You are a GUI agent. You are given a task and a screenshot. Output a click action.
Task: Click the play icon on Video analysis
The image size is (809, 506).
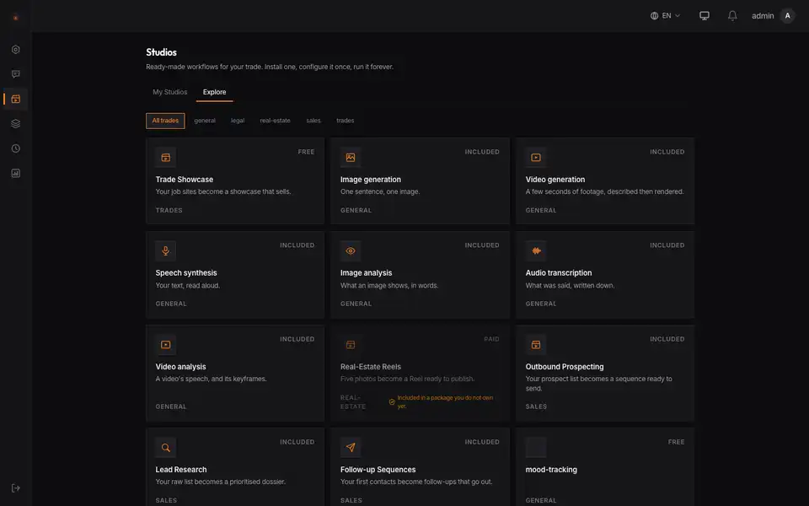coord(166,345)
